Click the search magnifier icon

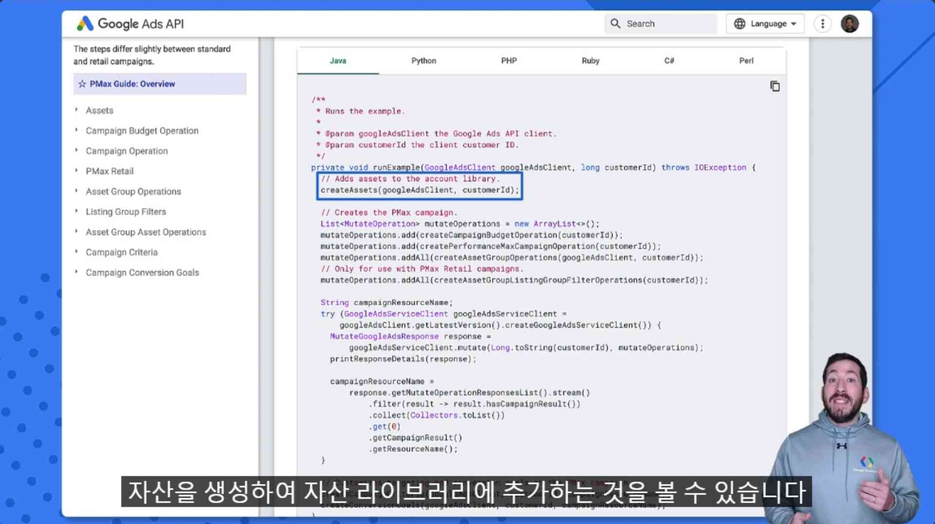615,23
